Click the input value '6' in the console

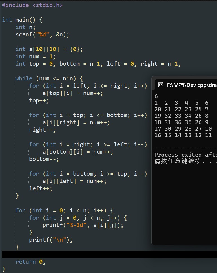point(156,96)
